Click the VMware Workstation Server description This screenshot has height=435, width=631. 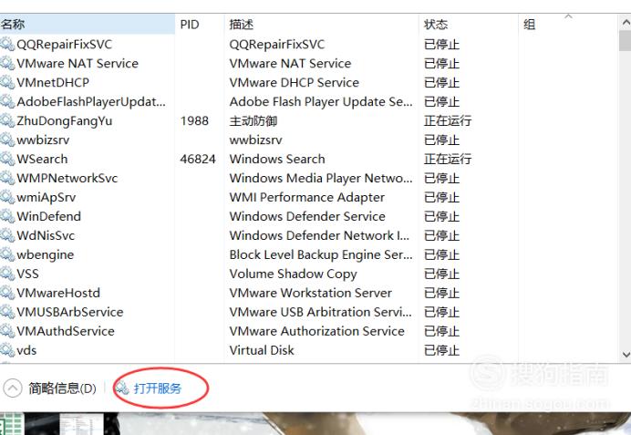point(311,293)
